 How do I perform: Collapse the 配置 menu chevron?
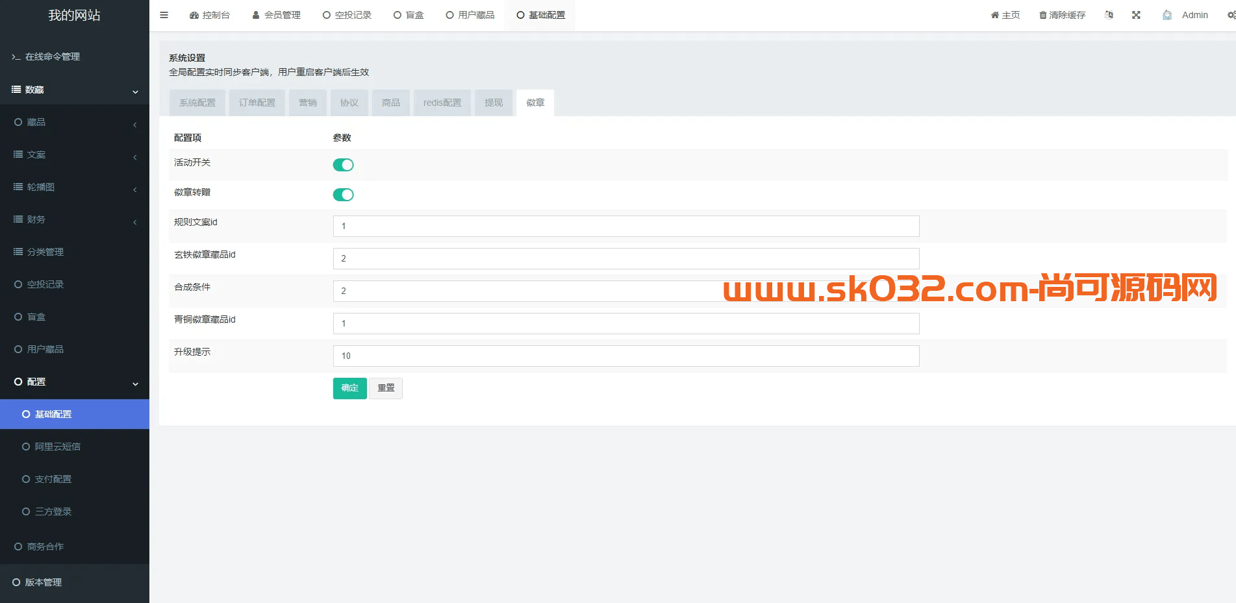pos(135,384)
